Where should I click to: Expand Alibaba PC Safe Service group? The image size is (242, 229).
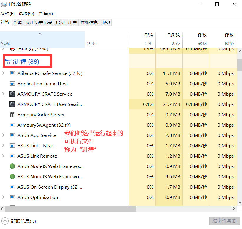(3, 73)
